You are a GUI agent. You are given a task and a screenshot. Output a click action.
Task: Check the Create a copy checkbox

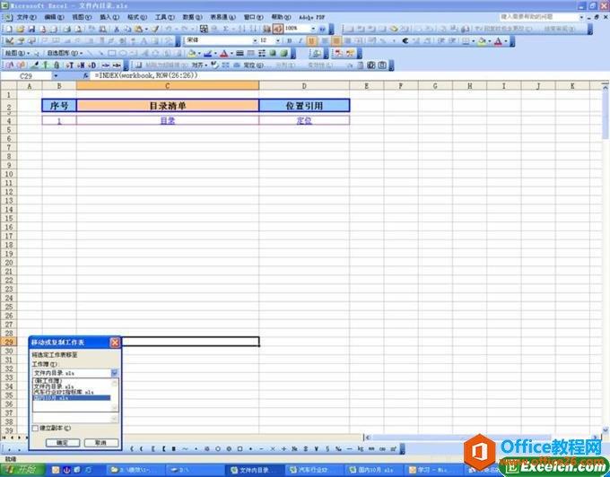(35, 428)
